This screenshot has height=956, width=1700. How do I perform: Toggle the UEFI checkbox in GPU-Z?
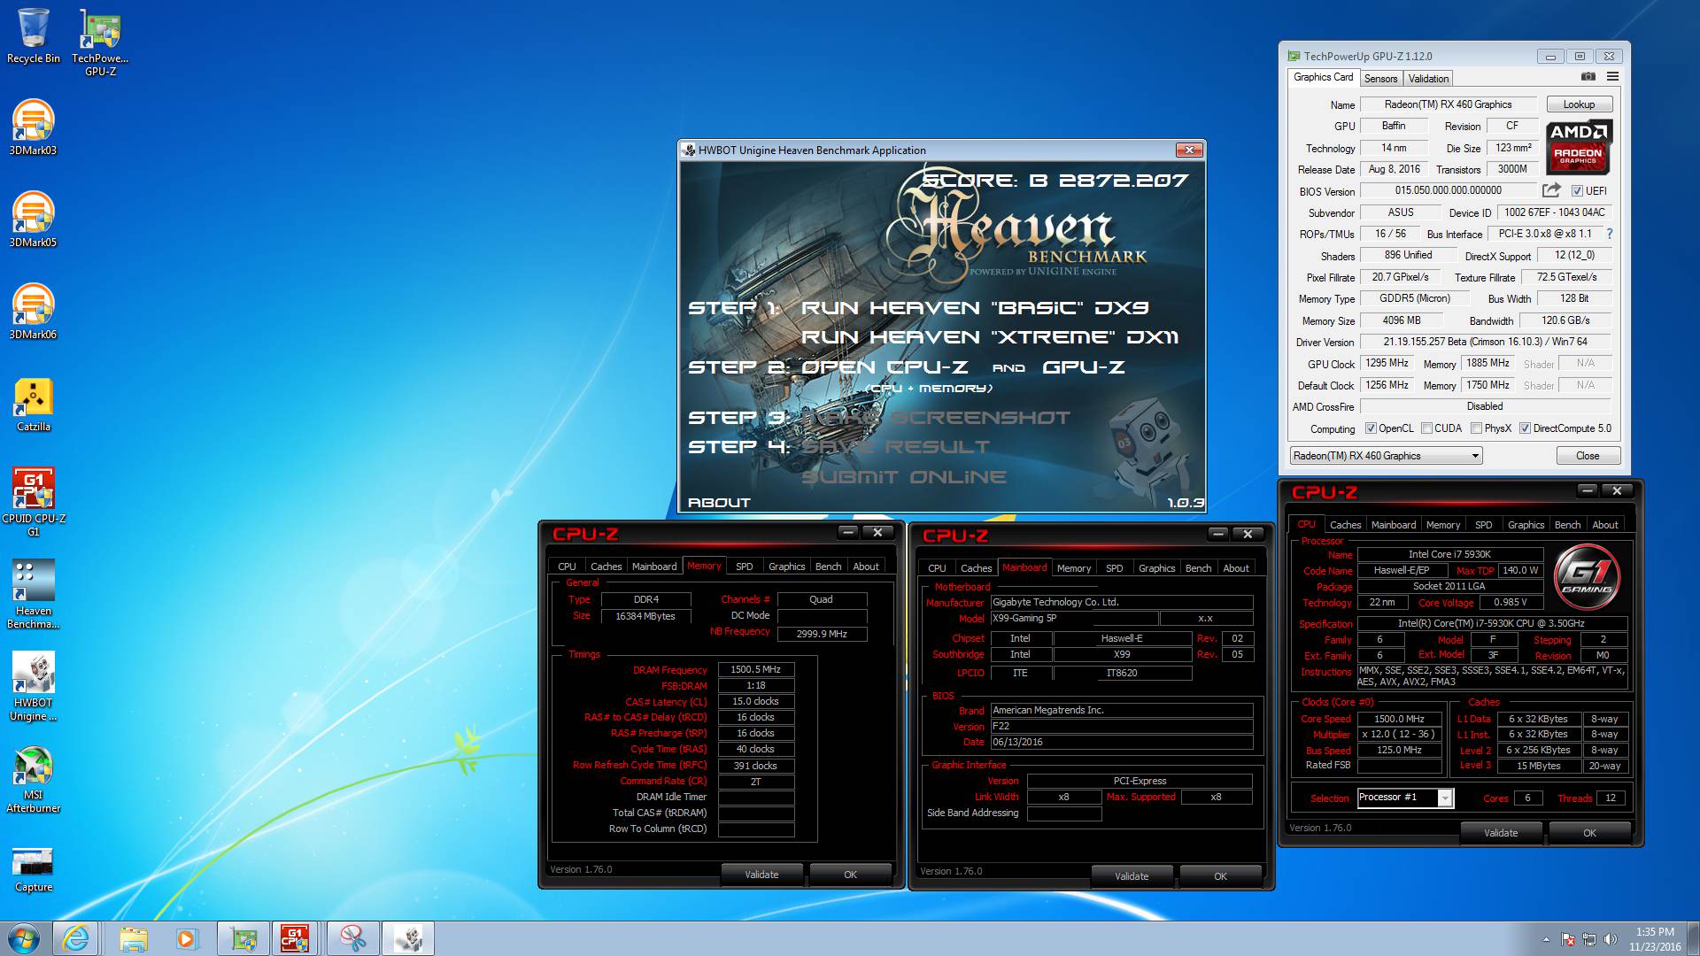(x=1577, y=191)
